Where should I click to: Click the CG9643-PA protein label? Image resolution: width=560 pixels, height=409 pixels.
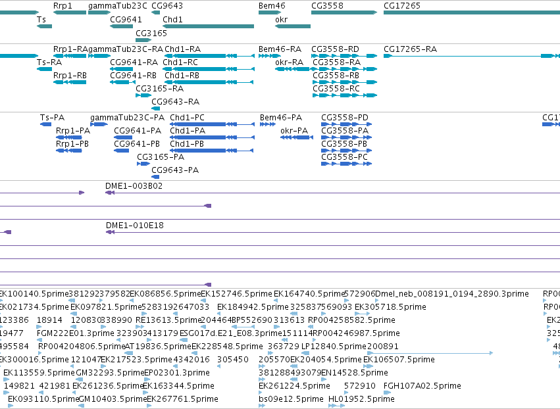click(175, 170)
